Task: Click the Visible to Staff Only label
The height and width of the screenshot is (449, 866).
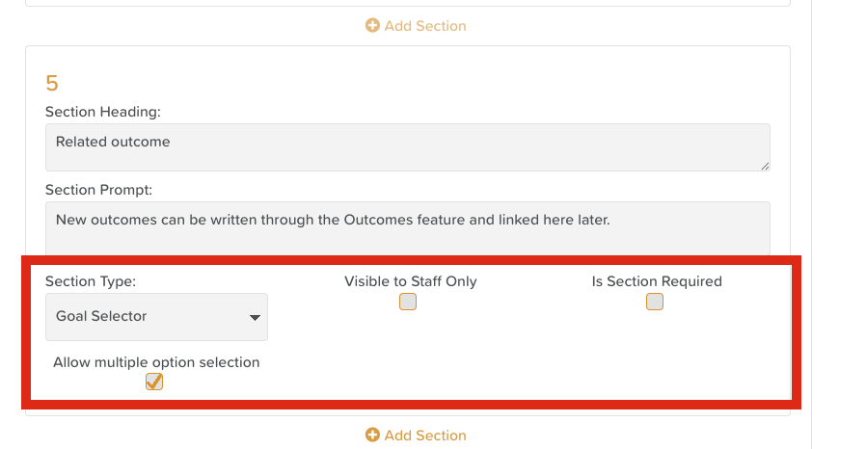Action: [411, 281]
